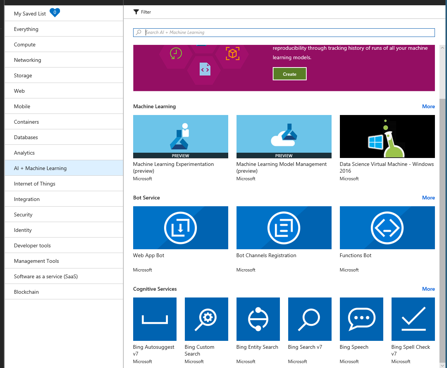Click scrollbar up arrow
Viewport: 447px width, 368px height.
442,48
